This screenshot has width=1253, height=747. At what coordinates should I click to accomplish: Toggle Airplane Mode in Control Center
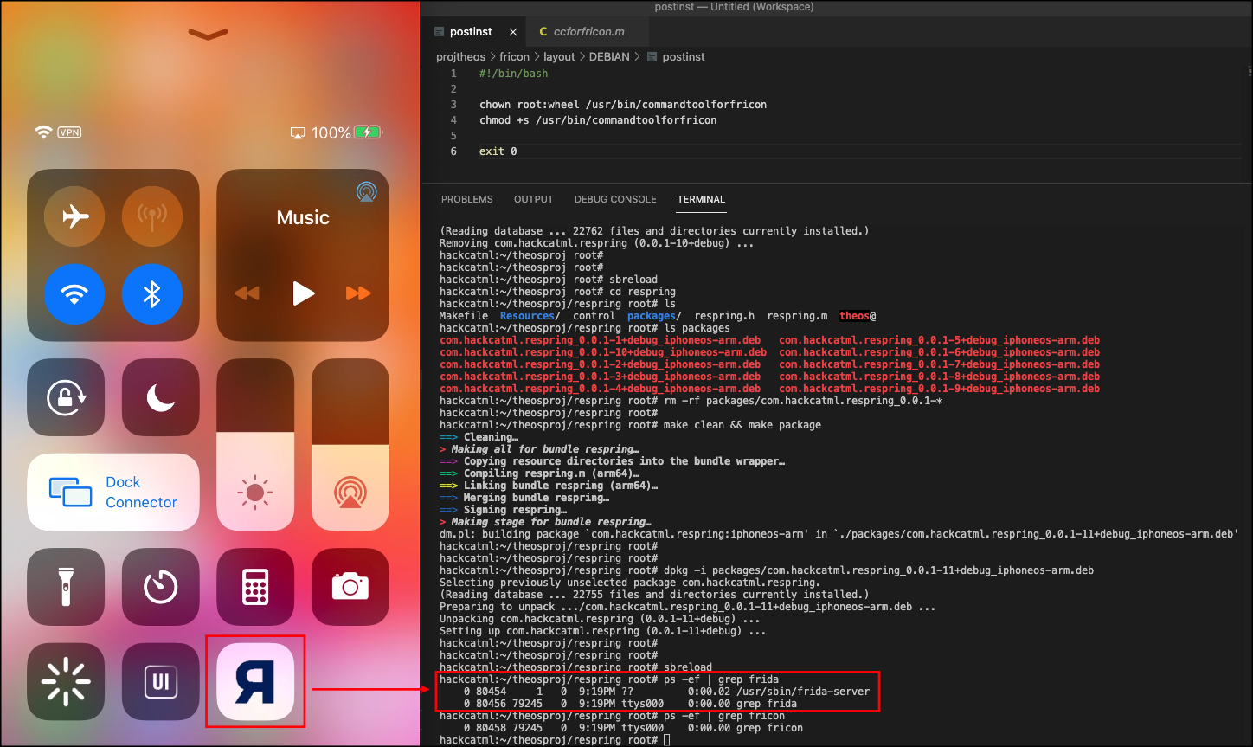[74, 216]
